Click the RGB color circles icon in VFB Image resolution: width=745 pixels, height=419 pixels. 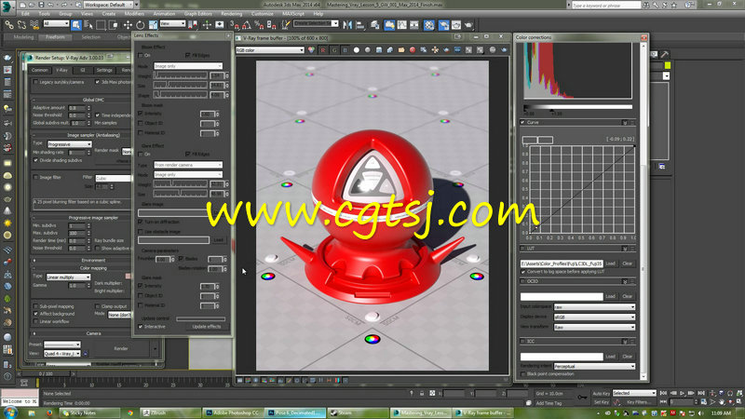click(311, 50)
